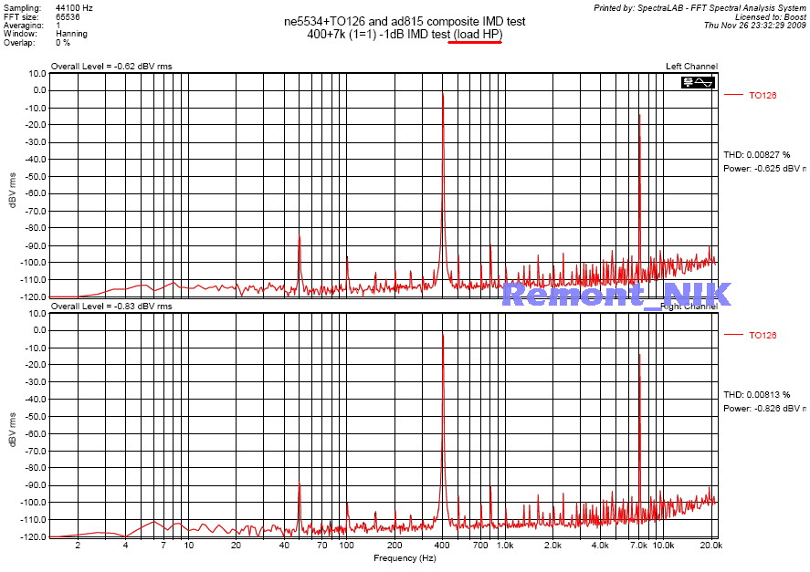Click the 400 Hz peak in right channel
This screenshot has width=810, height=572.
(443, 337)
